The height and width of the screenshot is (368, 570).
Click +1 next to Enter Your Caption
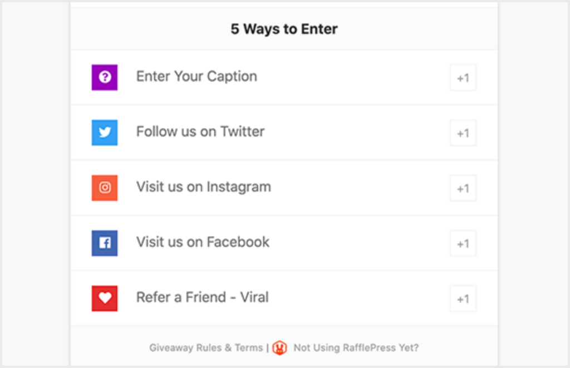click(x=463, y=78)
